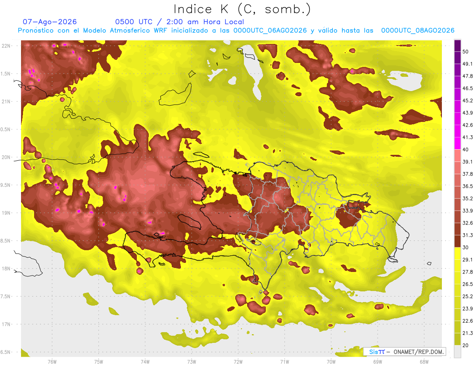
Task: Click the longitude axis label "72W"
Action: (238, 362)
